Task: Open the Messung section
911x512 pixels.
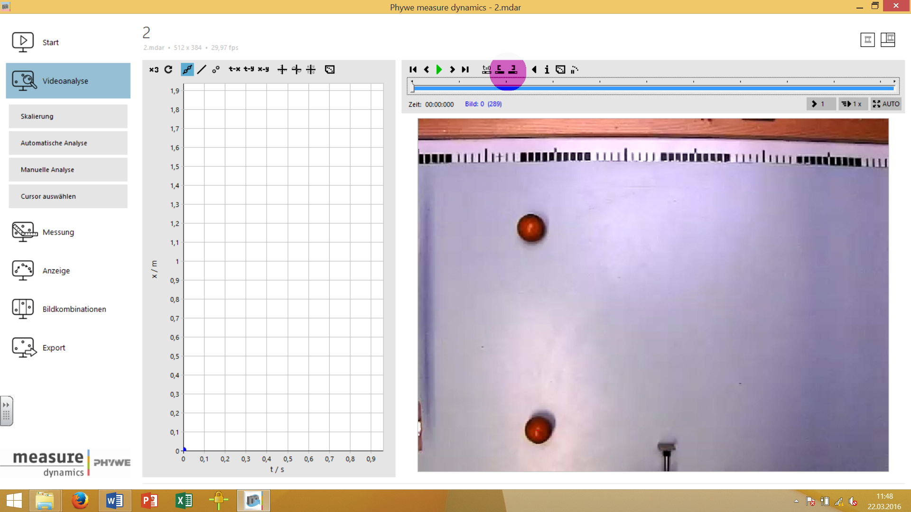Action: tap(58, 232)
